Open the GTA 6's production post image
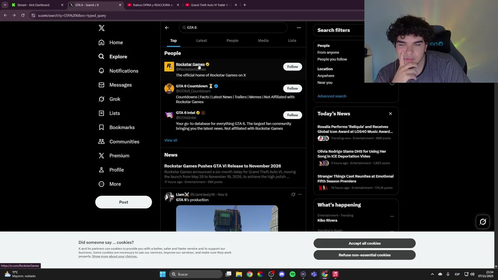 [x=227, y=219]
